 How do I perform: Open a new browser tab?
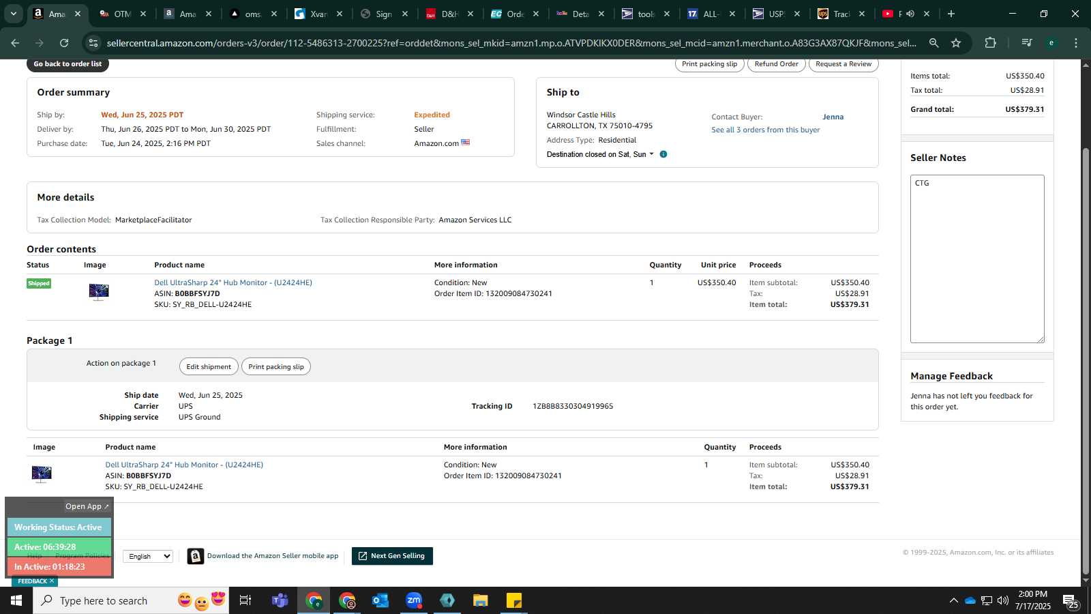point(951,14)
